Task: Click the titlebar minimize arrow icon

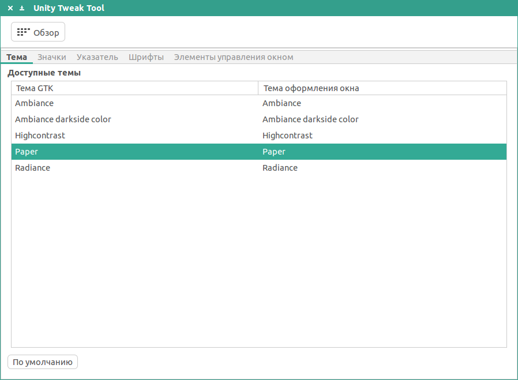Action: pyautogui.click(x=22, y=8)
